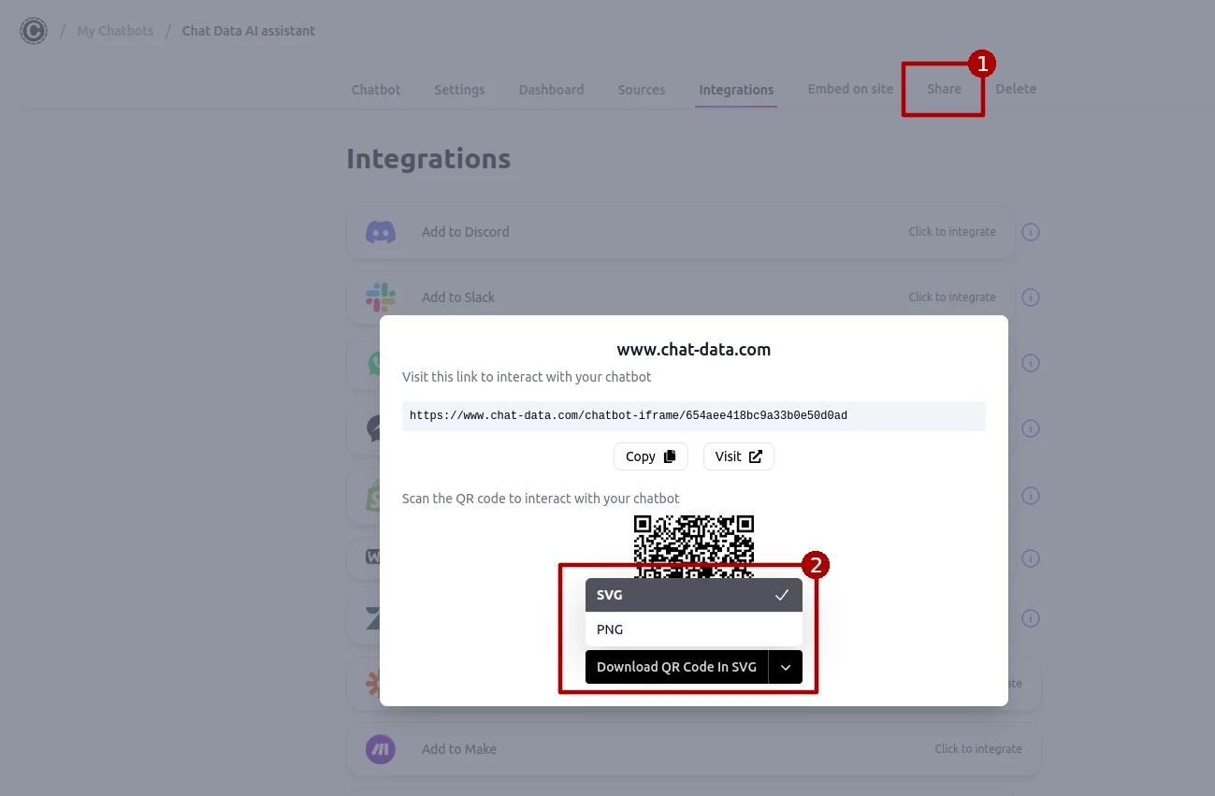Open info icon for Slack row
The height and width of the screenshot is (796, 1215).
1031,297
